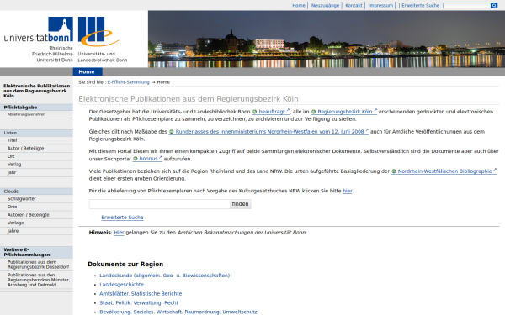Open the Autor / Beteiligte list
The image size is (505, 315).
click(26, 148)
